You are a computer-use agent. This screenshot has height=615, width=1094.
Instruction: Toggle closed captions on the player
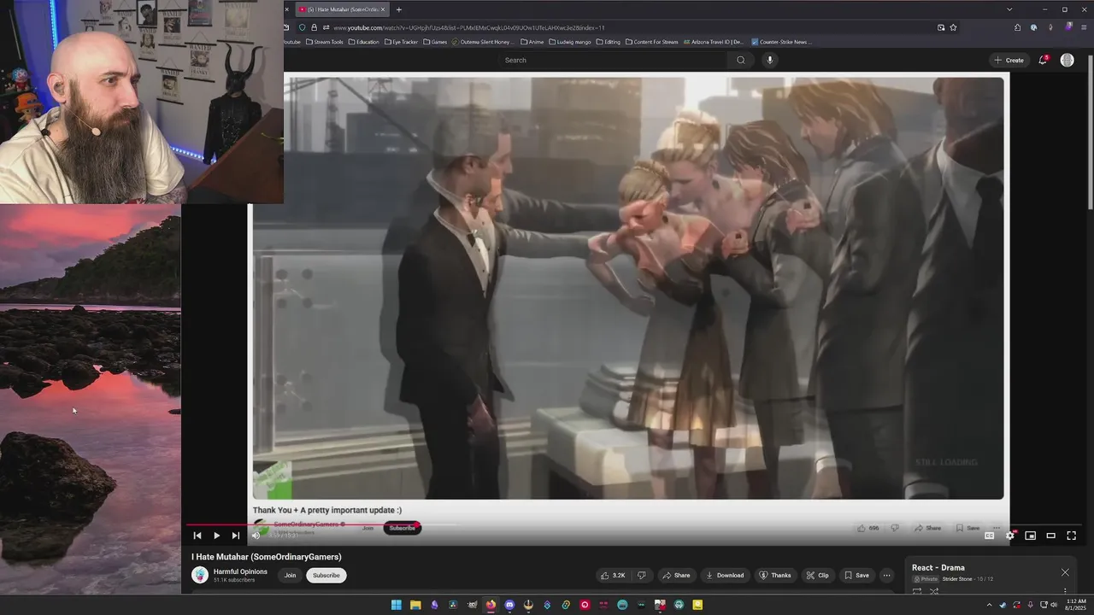point(990,536)
